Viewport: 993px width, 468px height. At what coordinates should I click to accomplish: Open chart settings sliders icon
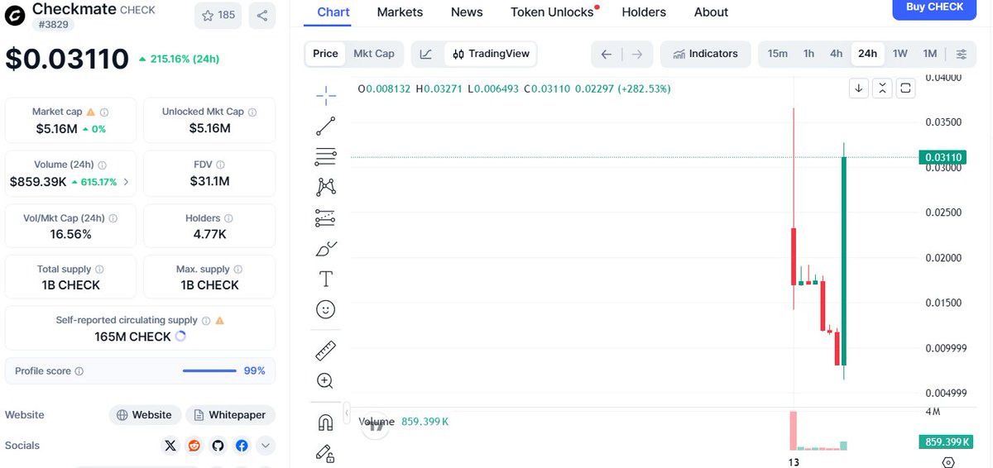click(961, 54)
